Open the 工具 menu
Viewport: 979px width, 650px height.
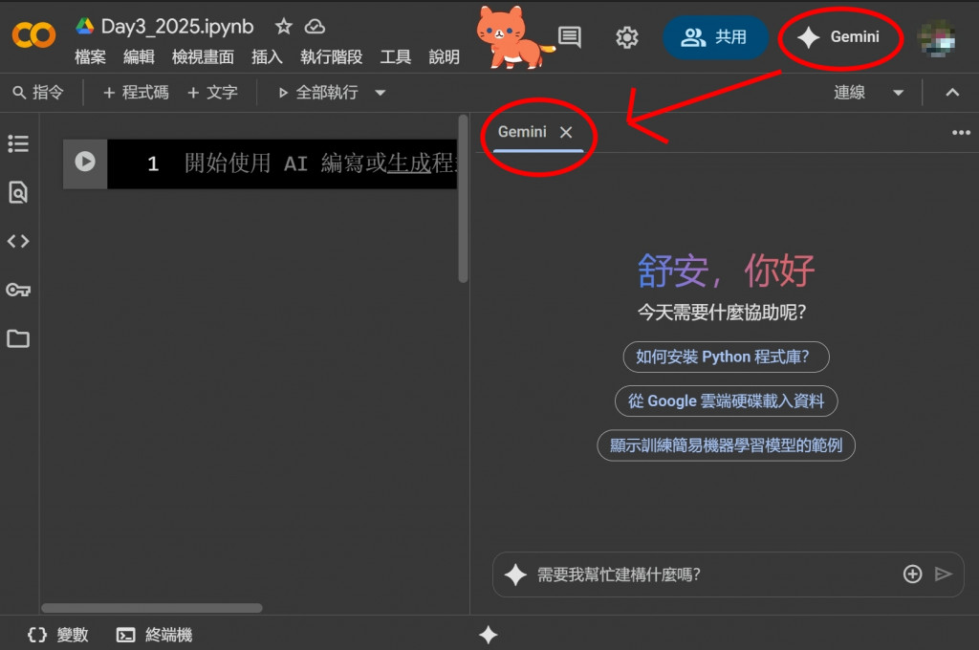pos(395,56)
